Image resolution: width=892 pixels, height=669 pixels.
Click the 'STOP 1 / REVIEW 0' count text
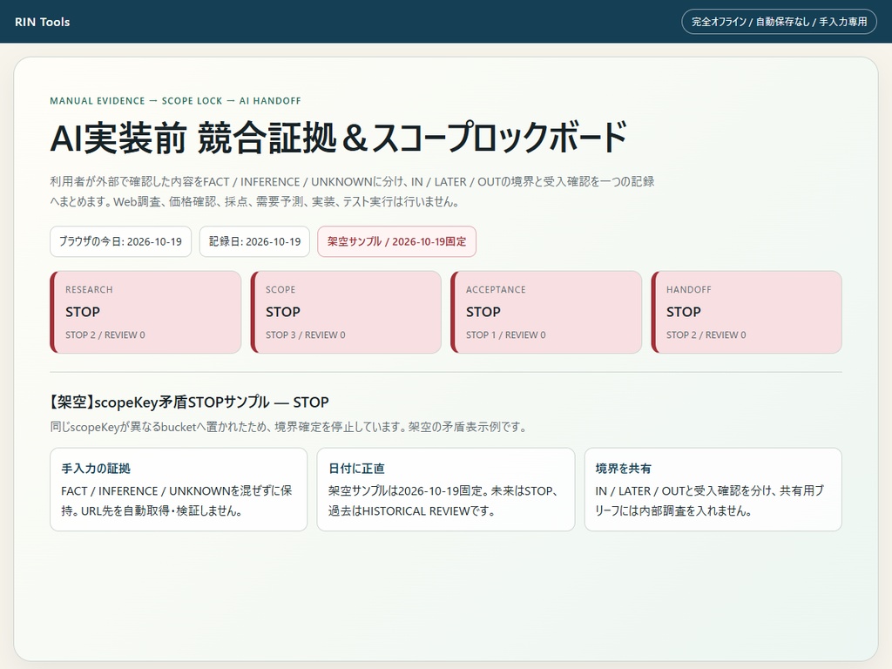[x=506, y=335]
